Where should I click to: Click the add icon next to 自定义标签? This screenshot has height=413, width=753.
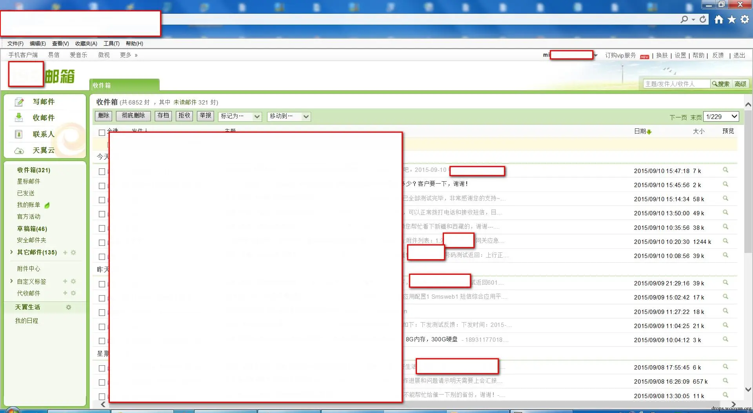click(65, 281)
